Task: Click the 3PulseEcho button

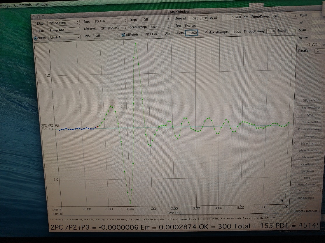Action: pos(311,100)
